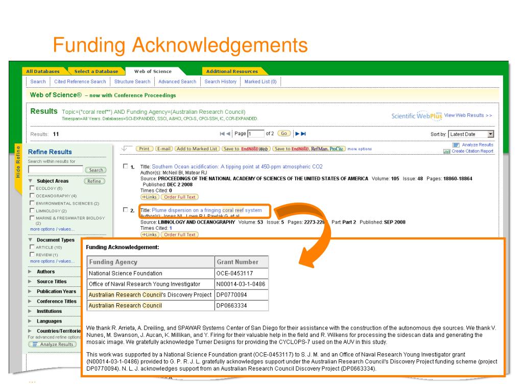Switch to the All Databases tab
This screenshot has width=523, height=392.
[x=43, y=71]
